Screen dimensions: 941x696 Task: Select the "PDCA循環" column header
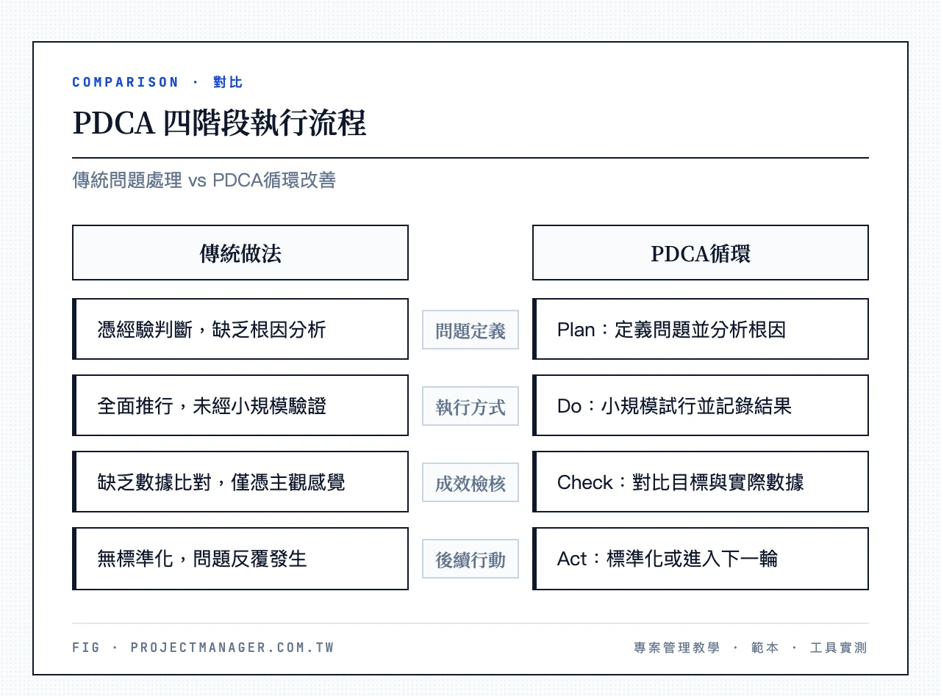[701, 253]
